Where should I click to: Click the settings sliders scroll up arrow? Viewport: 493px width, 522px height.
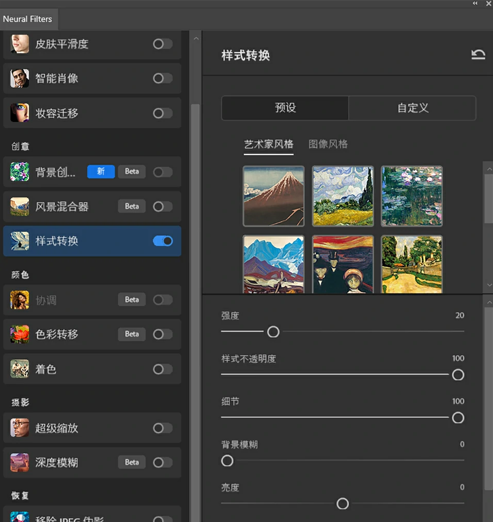[x=489, y=302]
